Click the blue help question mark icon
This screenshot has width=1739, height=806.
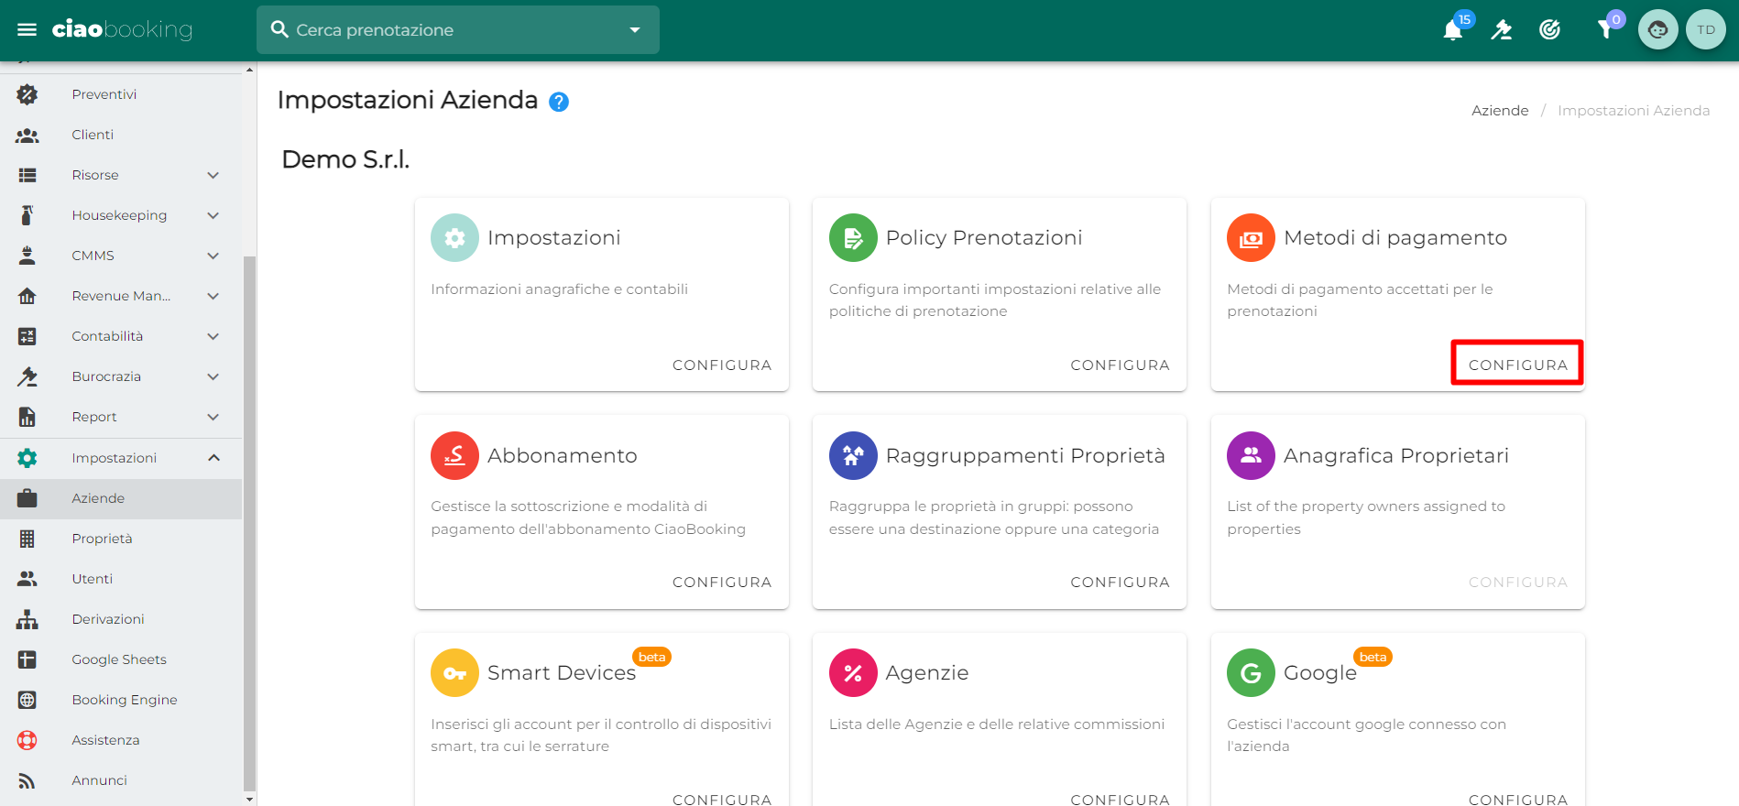pyautogui.click(x=559, y=102)
